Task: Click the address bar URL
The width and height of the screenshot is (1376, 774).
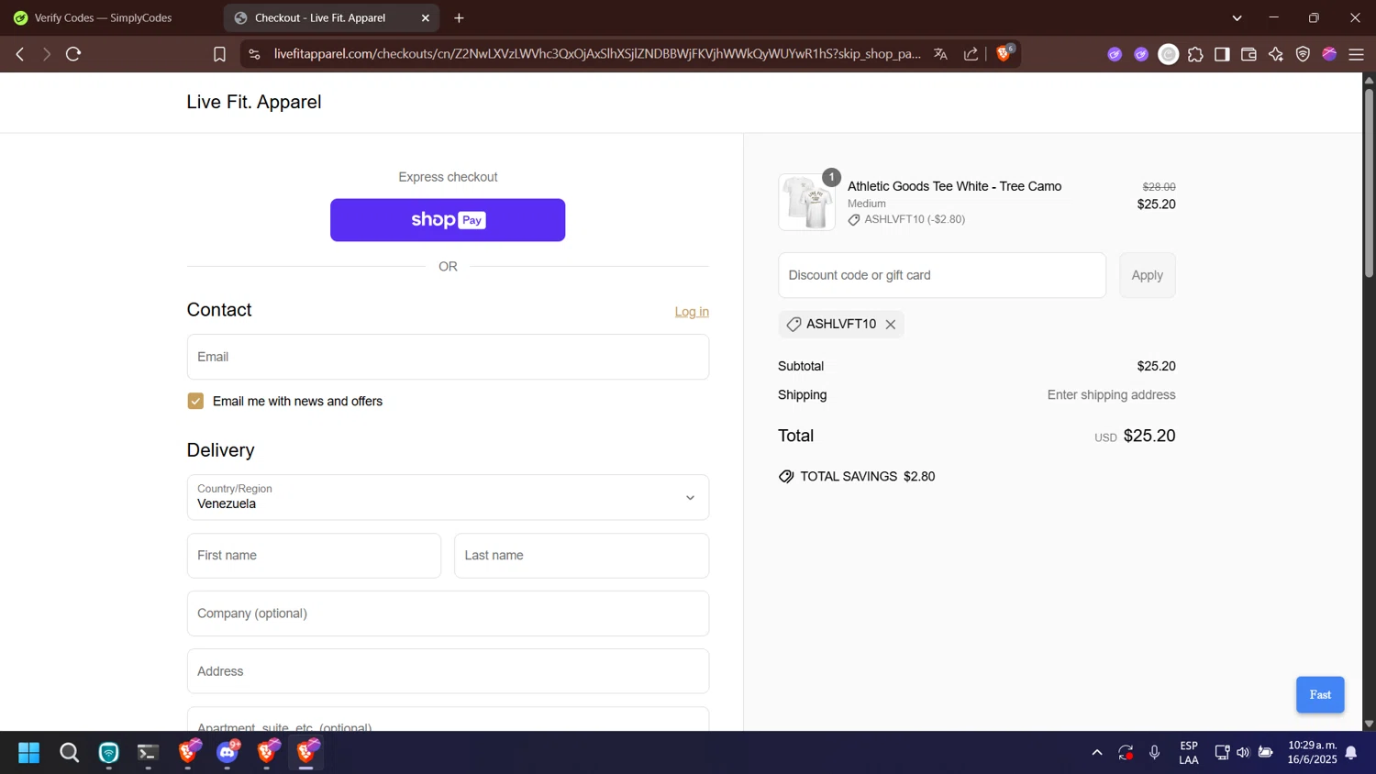Action: click(x=597, y=54)
